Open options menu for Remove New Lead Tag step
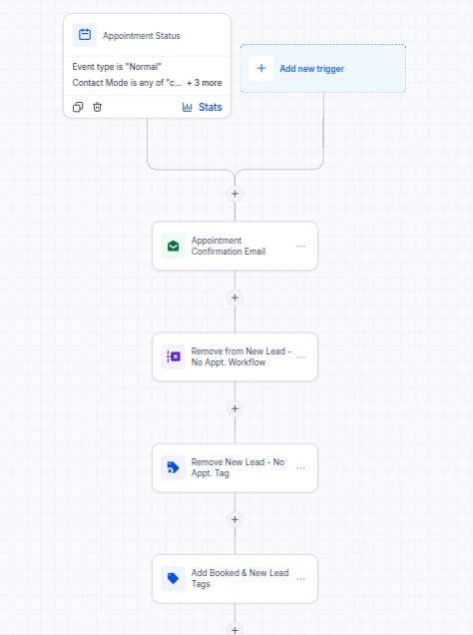 point(300,468)
